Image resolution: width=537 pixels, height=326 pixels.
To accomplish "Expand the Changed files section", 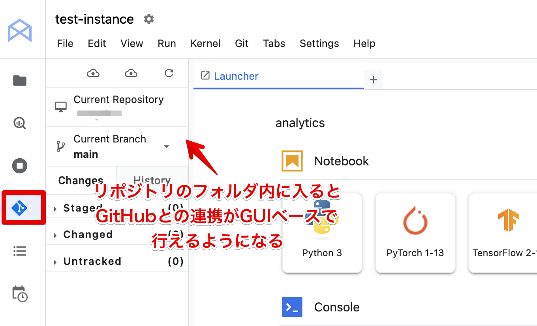I will point(56,235).
